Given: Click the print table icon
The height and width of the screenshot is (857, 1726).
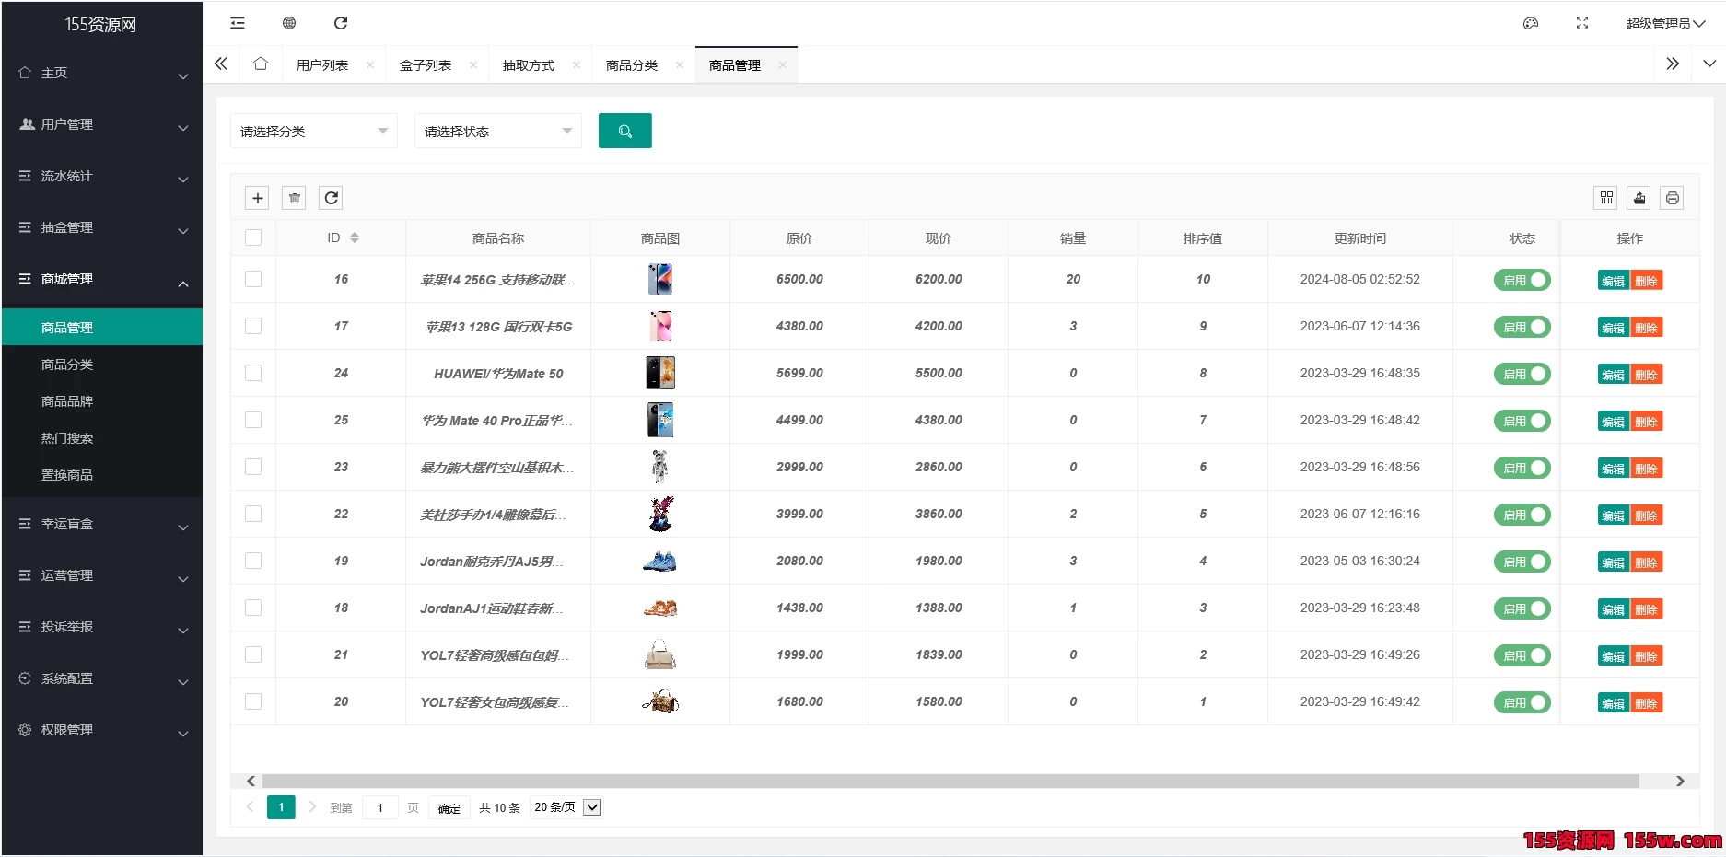Looking at the screenshot, I should pyautogui.click(x=1672, y=197).
